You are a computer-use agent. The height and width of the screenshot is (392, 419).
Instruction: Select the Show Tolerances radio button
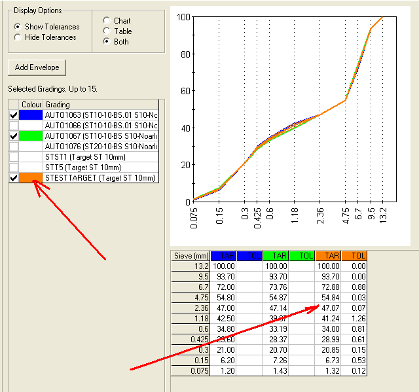tap(18, 27)
